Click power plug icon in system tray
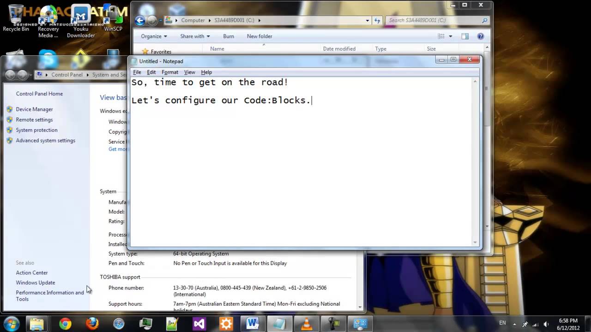 [x=525, y=324]
